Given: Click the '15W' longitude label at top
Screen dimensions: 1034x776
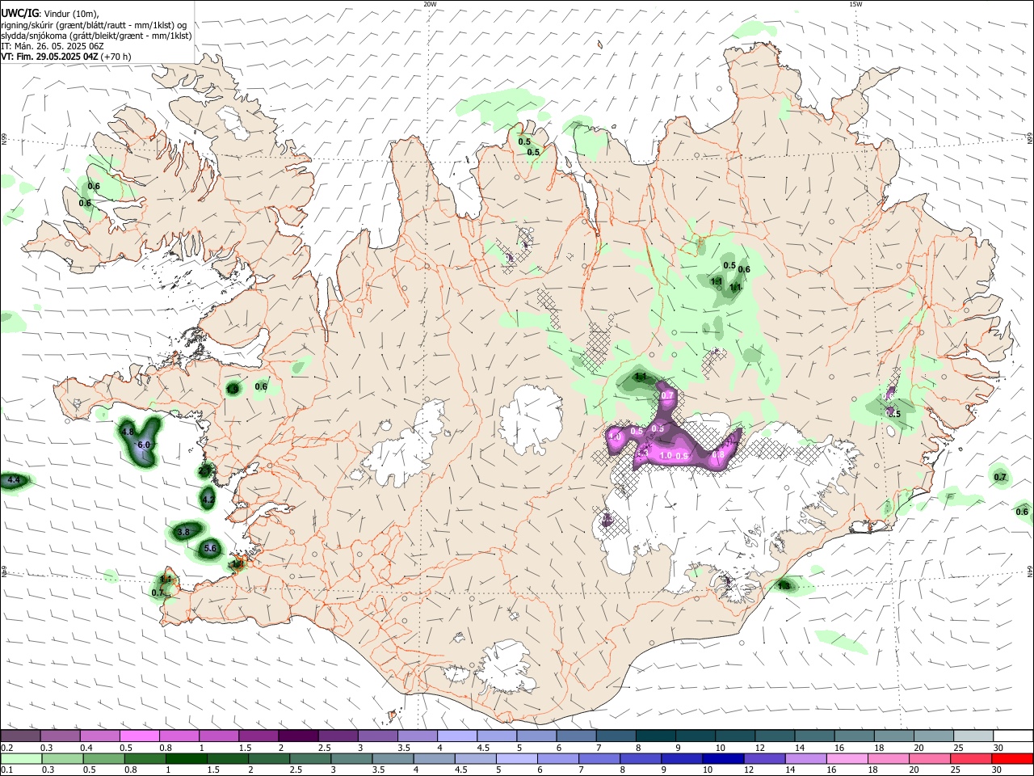Looking at the screenshot, I should 855,3.
